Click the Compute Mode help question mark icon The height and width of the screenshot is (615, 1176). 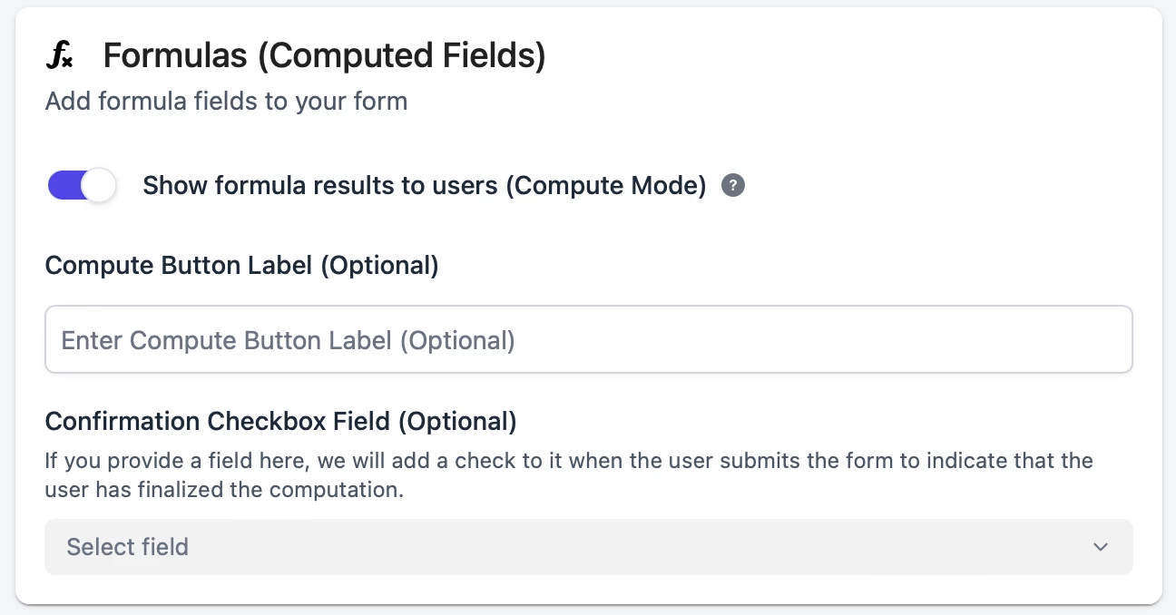733,186
